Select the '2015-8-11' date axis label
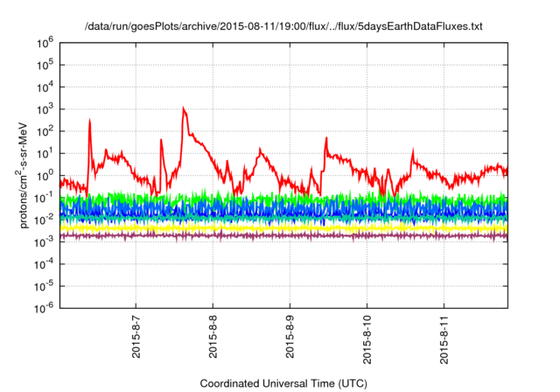The height and width of the screenshot is (392, 560). pyautogui.click(x=444, y=339)
